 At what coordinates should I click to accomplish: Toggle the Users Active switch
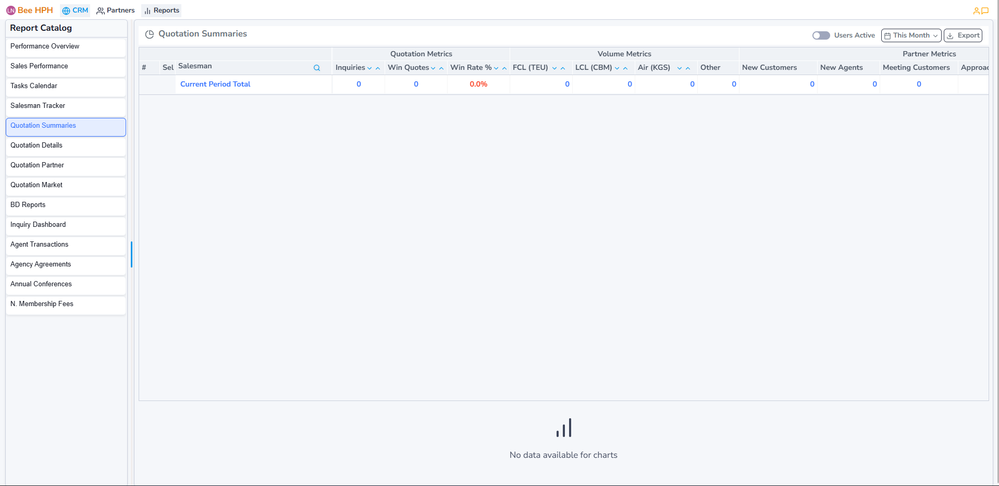tap(821, 35)
